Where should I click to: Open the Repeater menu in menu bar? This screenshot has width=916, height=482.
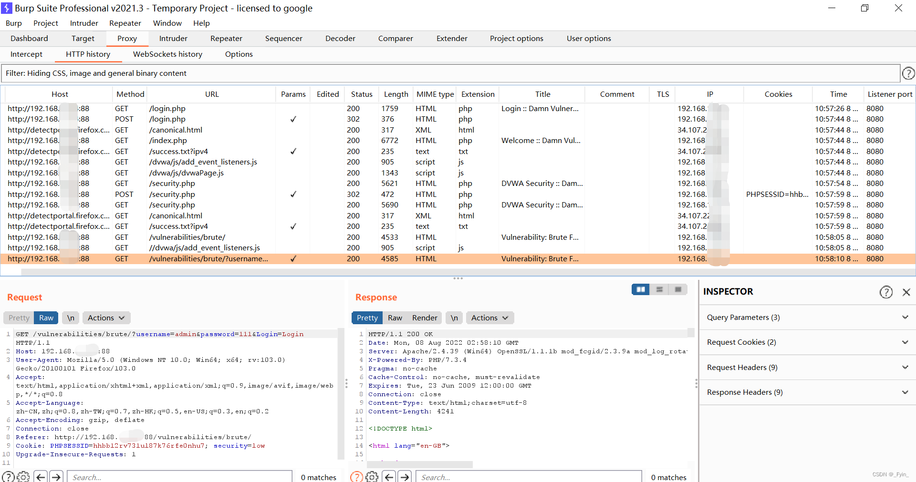pos(125,23)
